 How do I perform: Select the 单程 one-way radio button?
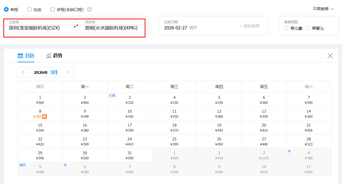pyautogui.click(x=6, y=9)
